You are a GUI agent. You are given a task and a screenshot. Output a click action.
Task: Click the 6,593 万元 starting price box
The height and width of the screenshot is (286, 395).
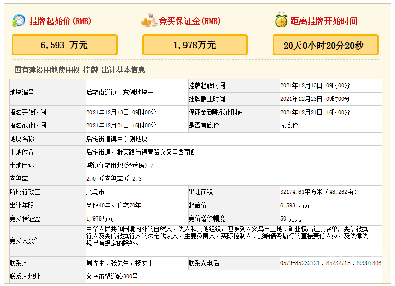coord(64,45)
